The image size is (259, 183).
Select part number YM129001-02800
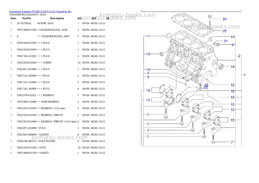pos(27,102)
